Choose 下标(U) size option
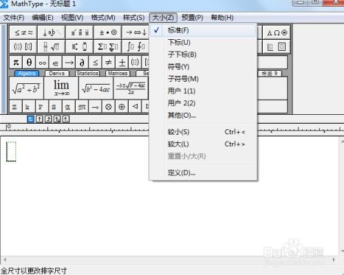344x275 pixels. click(x=203, y=43)
